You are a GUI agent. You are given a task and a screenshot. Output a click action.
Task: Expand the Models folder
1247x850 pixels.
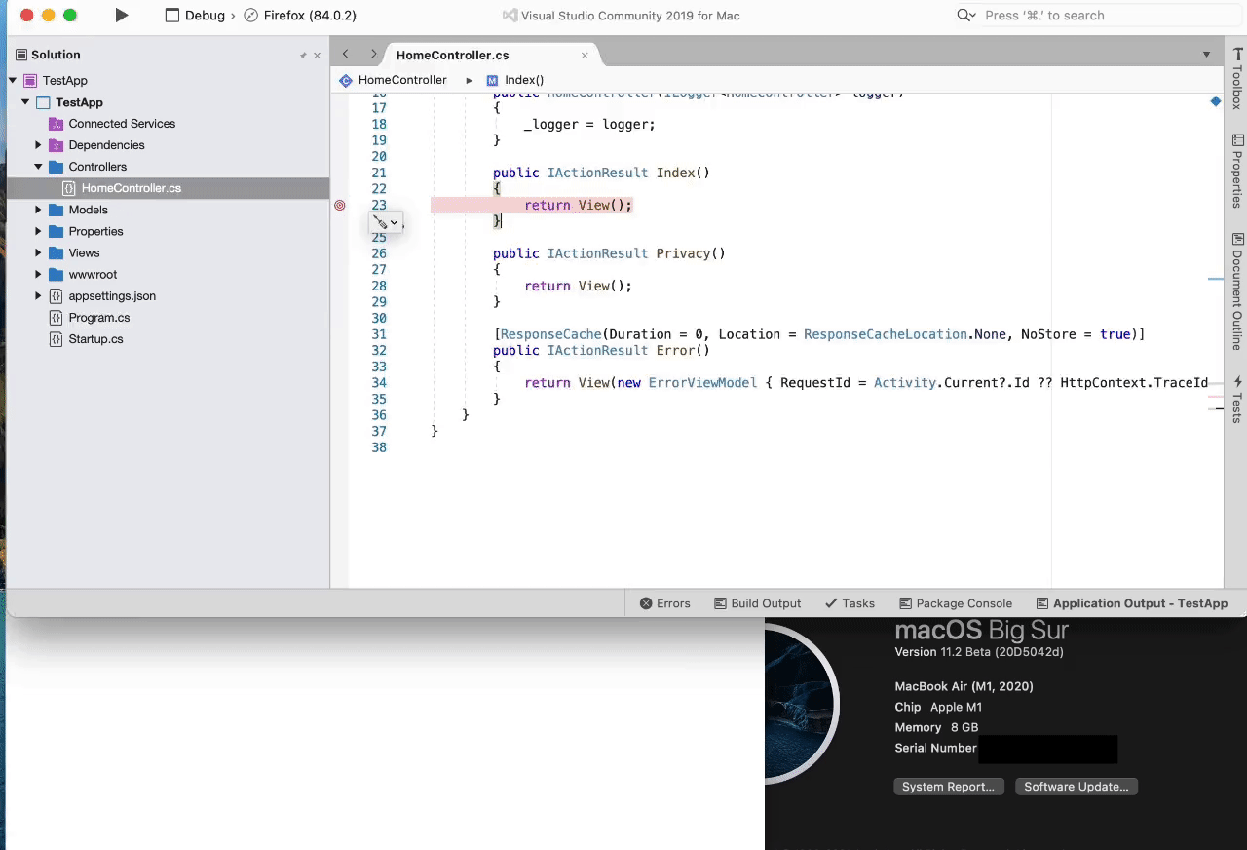coord(38,210)
